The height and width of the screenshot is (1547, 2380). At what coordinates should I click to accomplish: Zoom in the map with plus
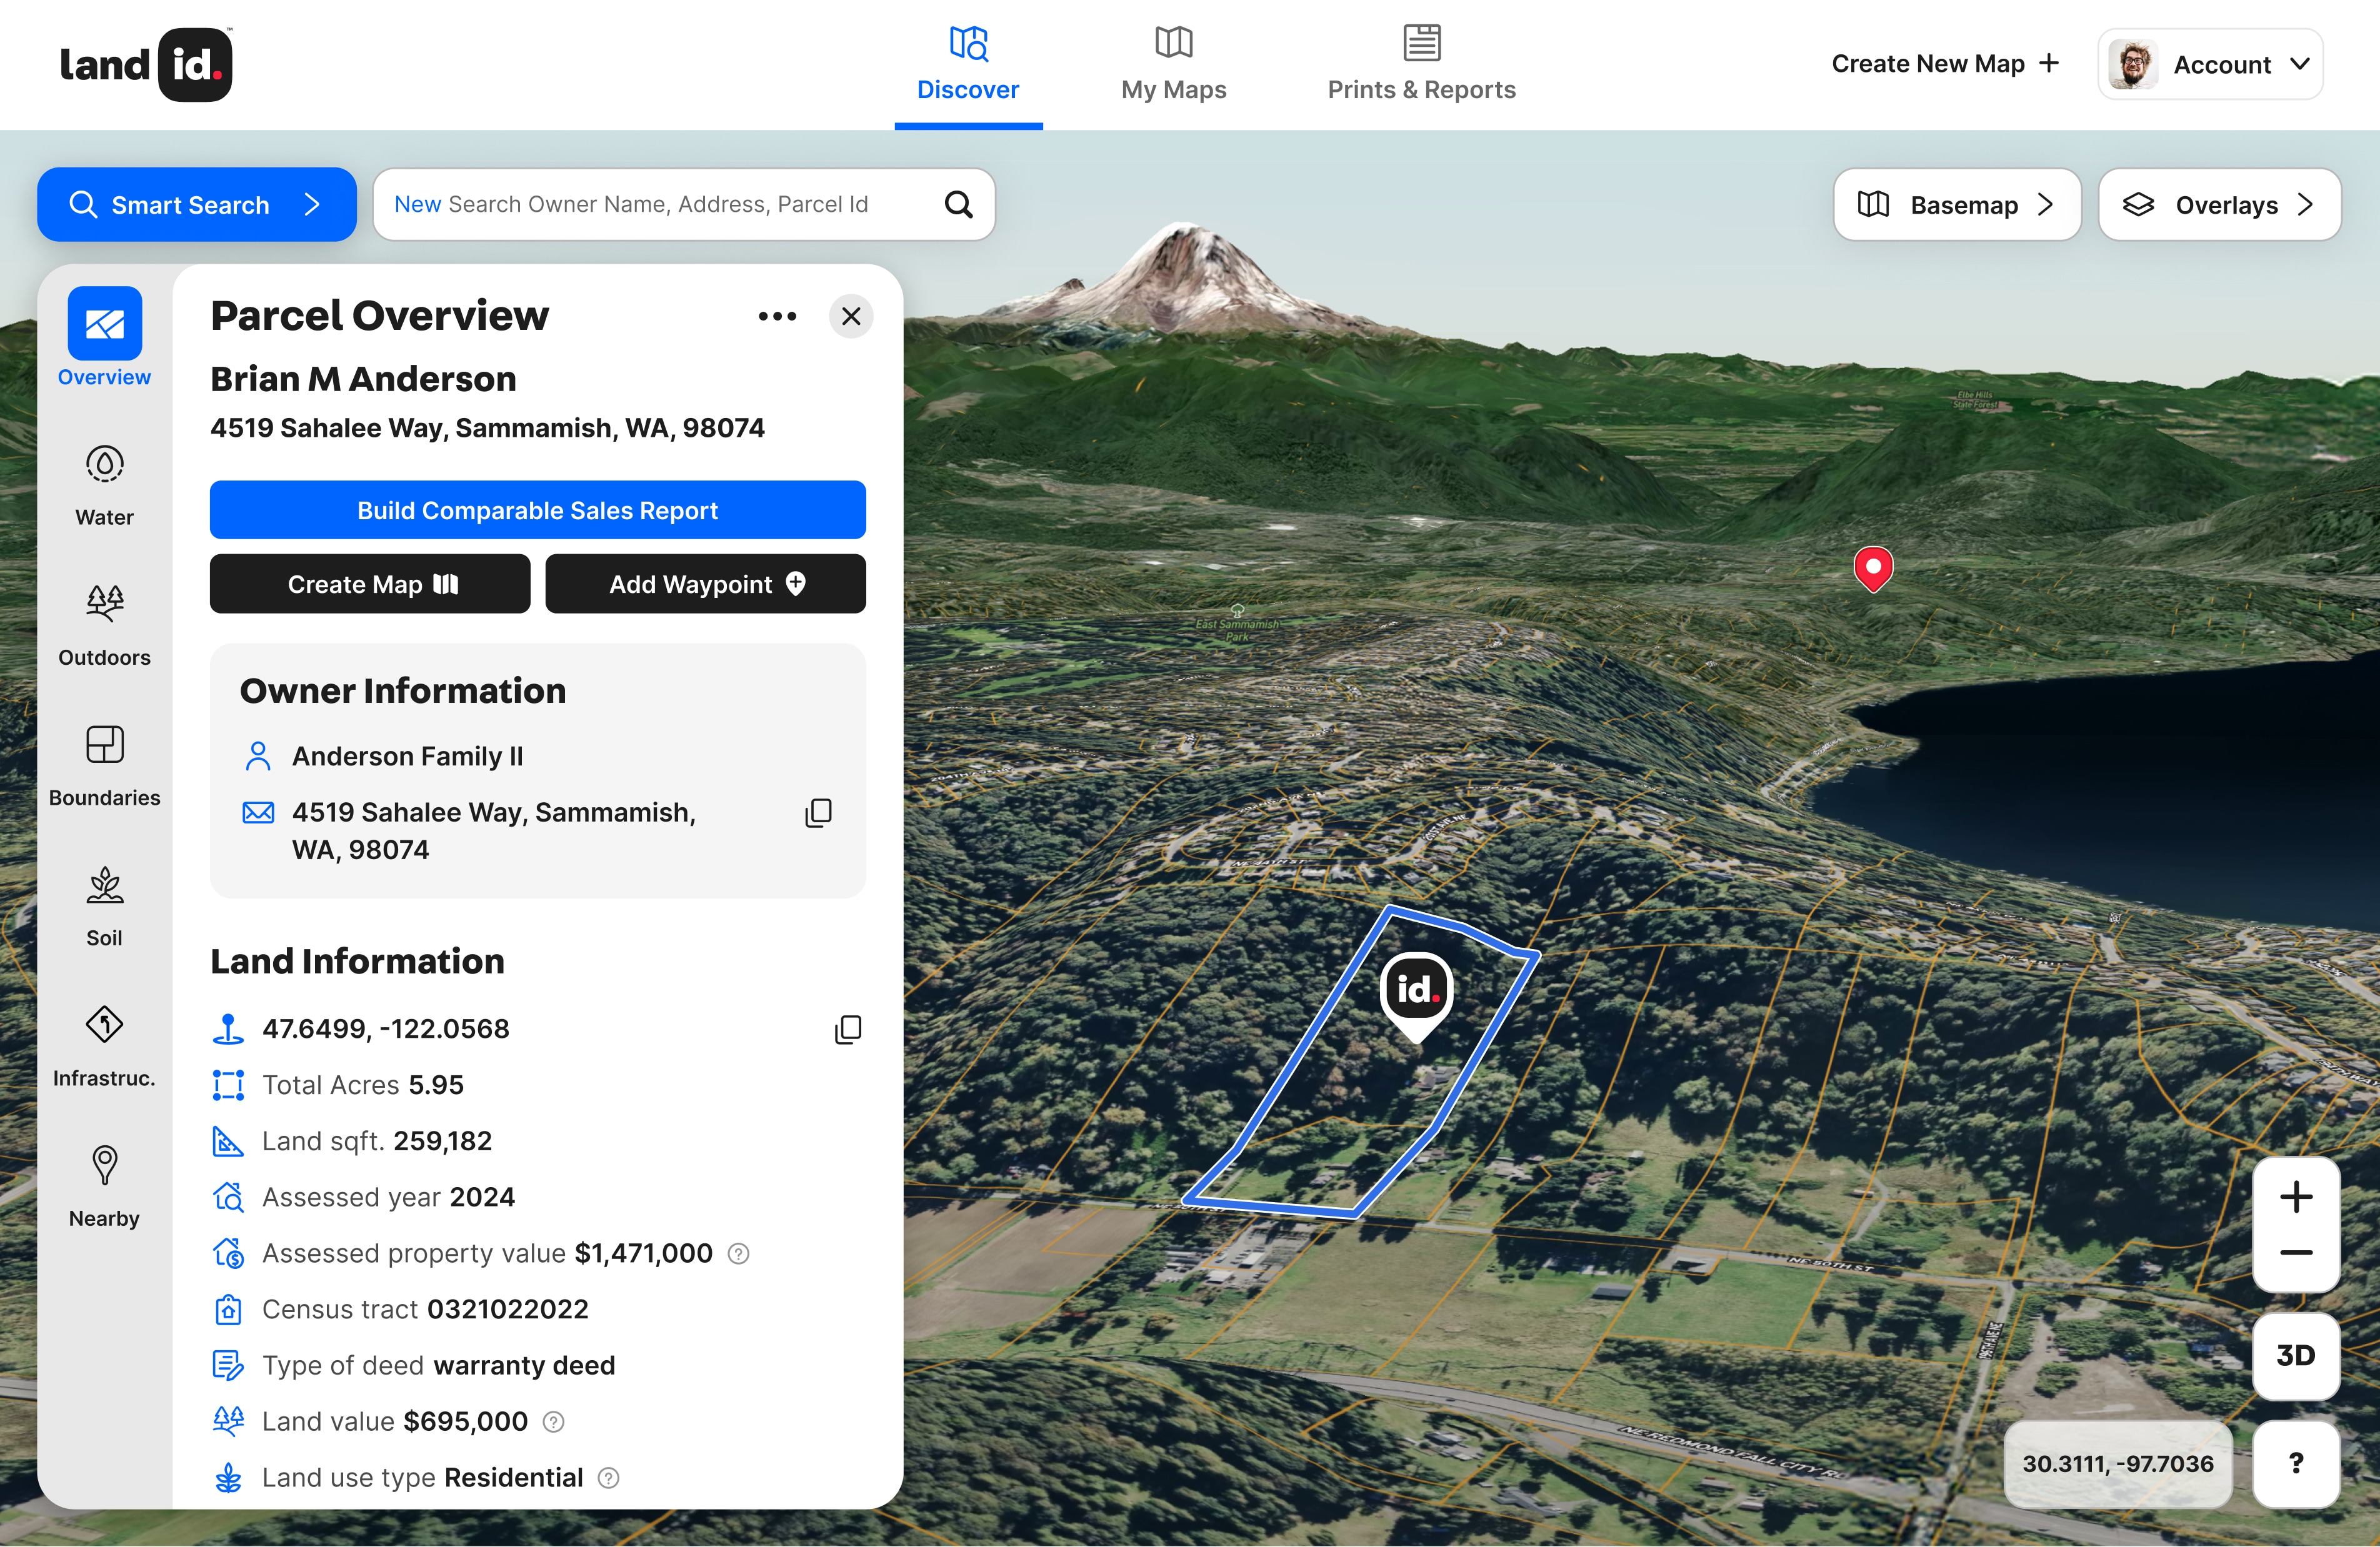[x=2295, y=1196]
